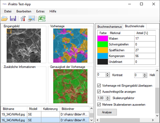This screenshot has width=160, height=123.
Task: Click settings panel scroll left arrow
Action: 98,120
